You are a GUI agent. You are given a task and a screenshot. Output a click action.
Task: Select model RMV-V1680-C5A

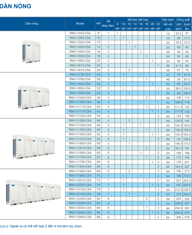click(80, 153)
